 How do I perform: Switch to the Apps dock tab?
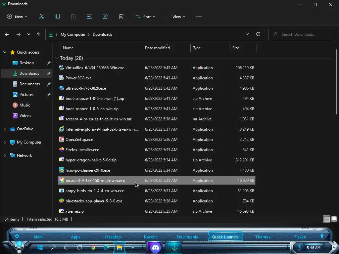coord(75,237)
